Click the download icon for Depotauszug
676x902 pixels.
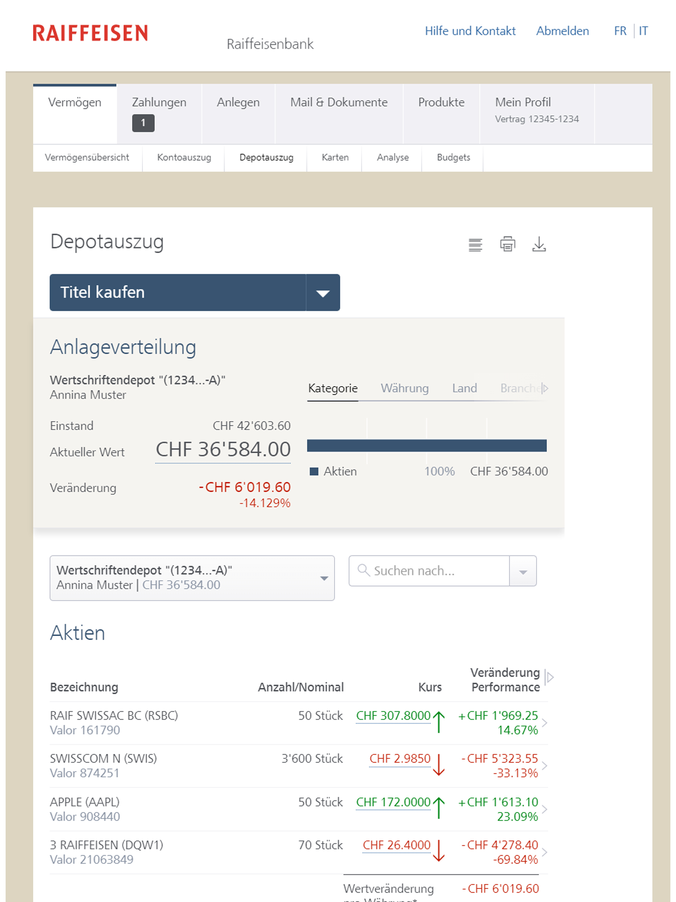(x=539, y=244)
